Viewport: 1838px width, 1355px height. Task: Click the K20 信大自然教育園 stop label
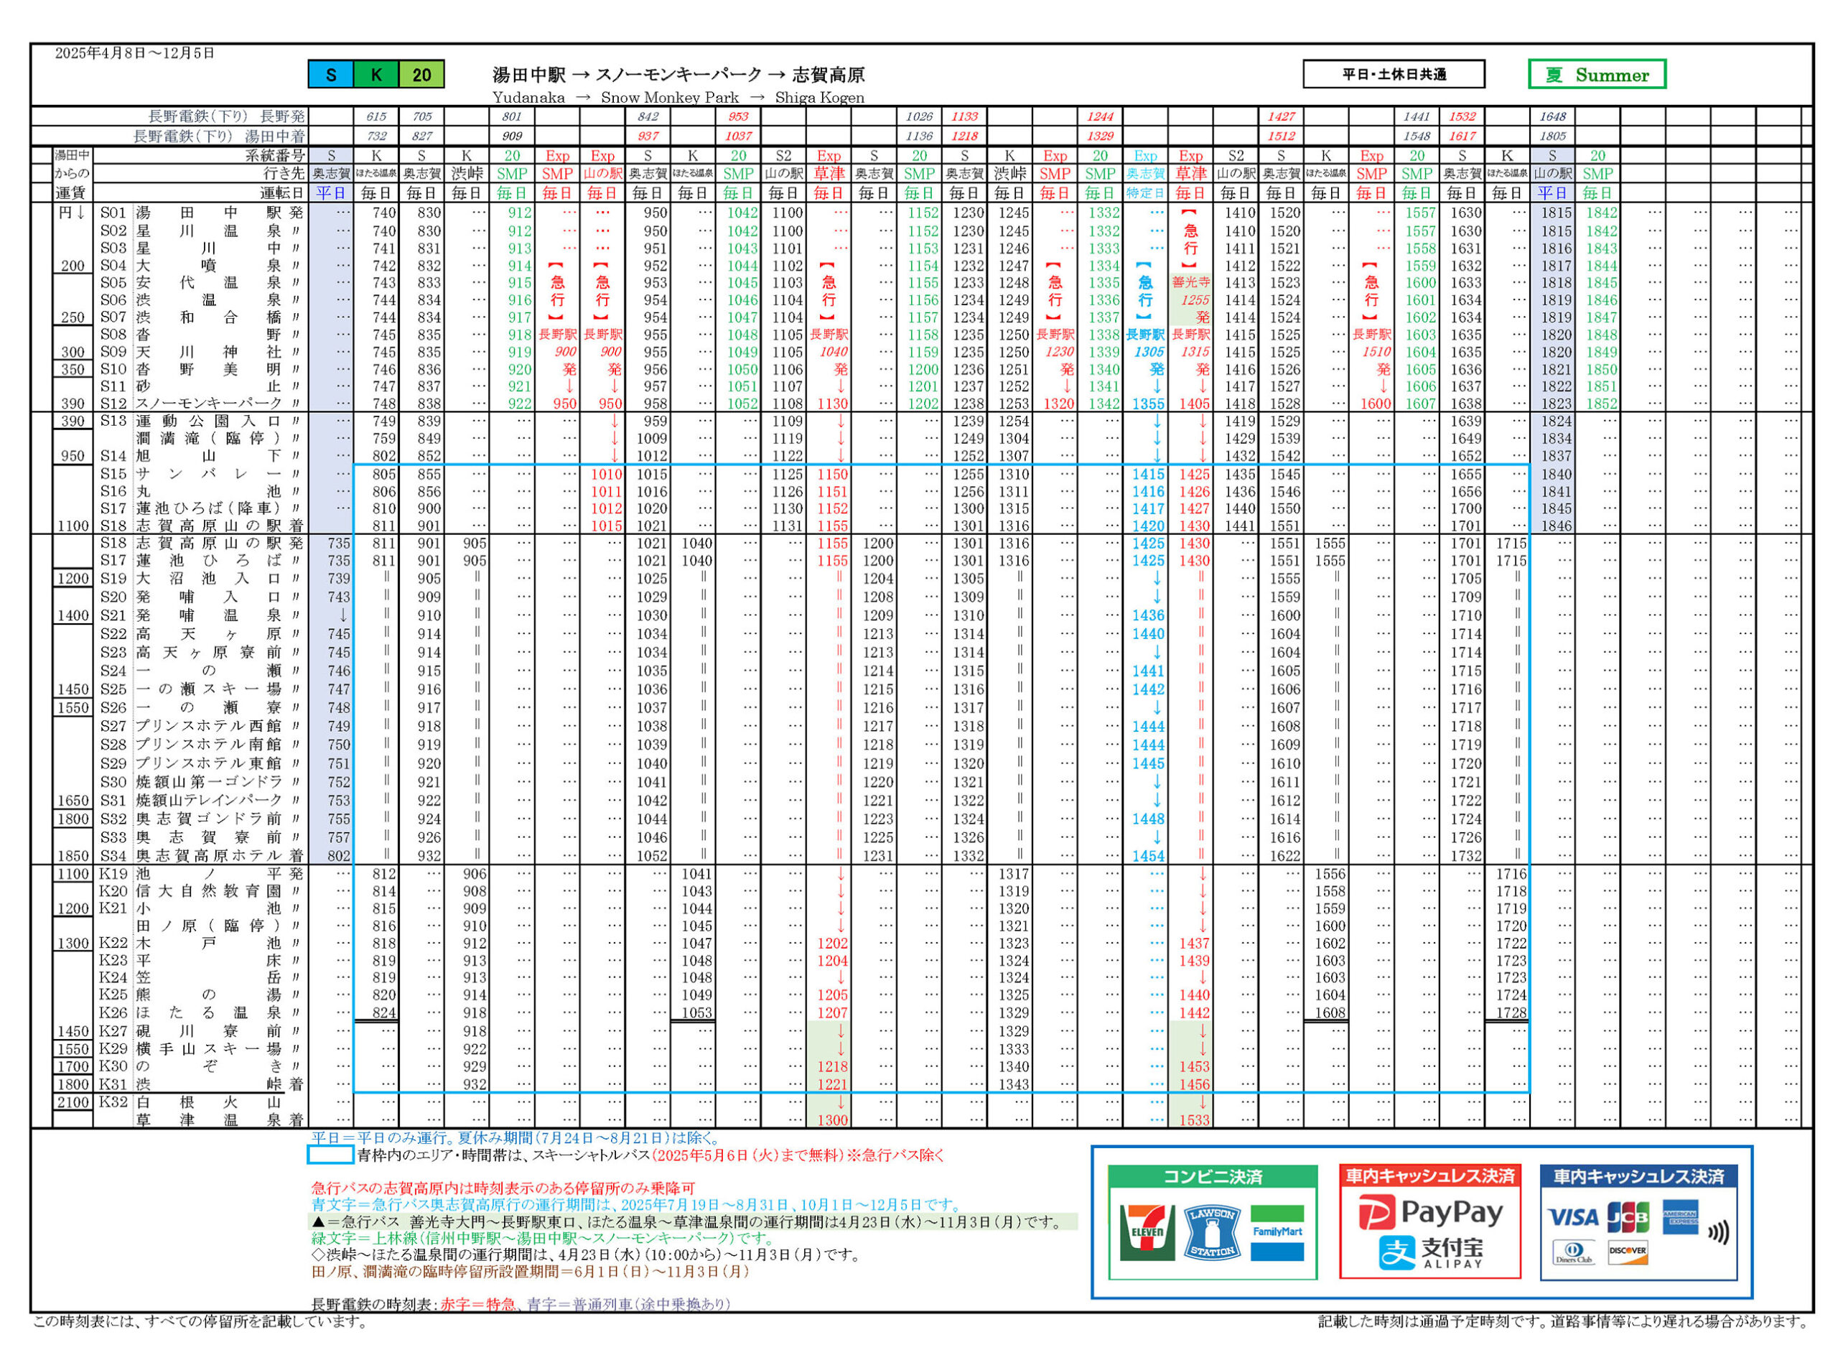tap(201, 890)
